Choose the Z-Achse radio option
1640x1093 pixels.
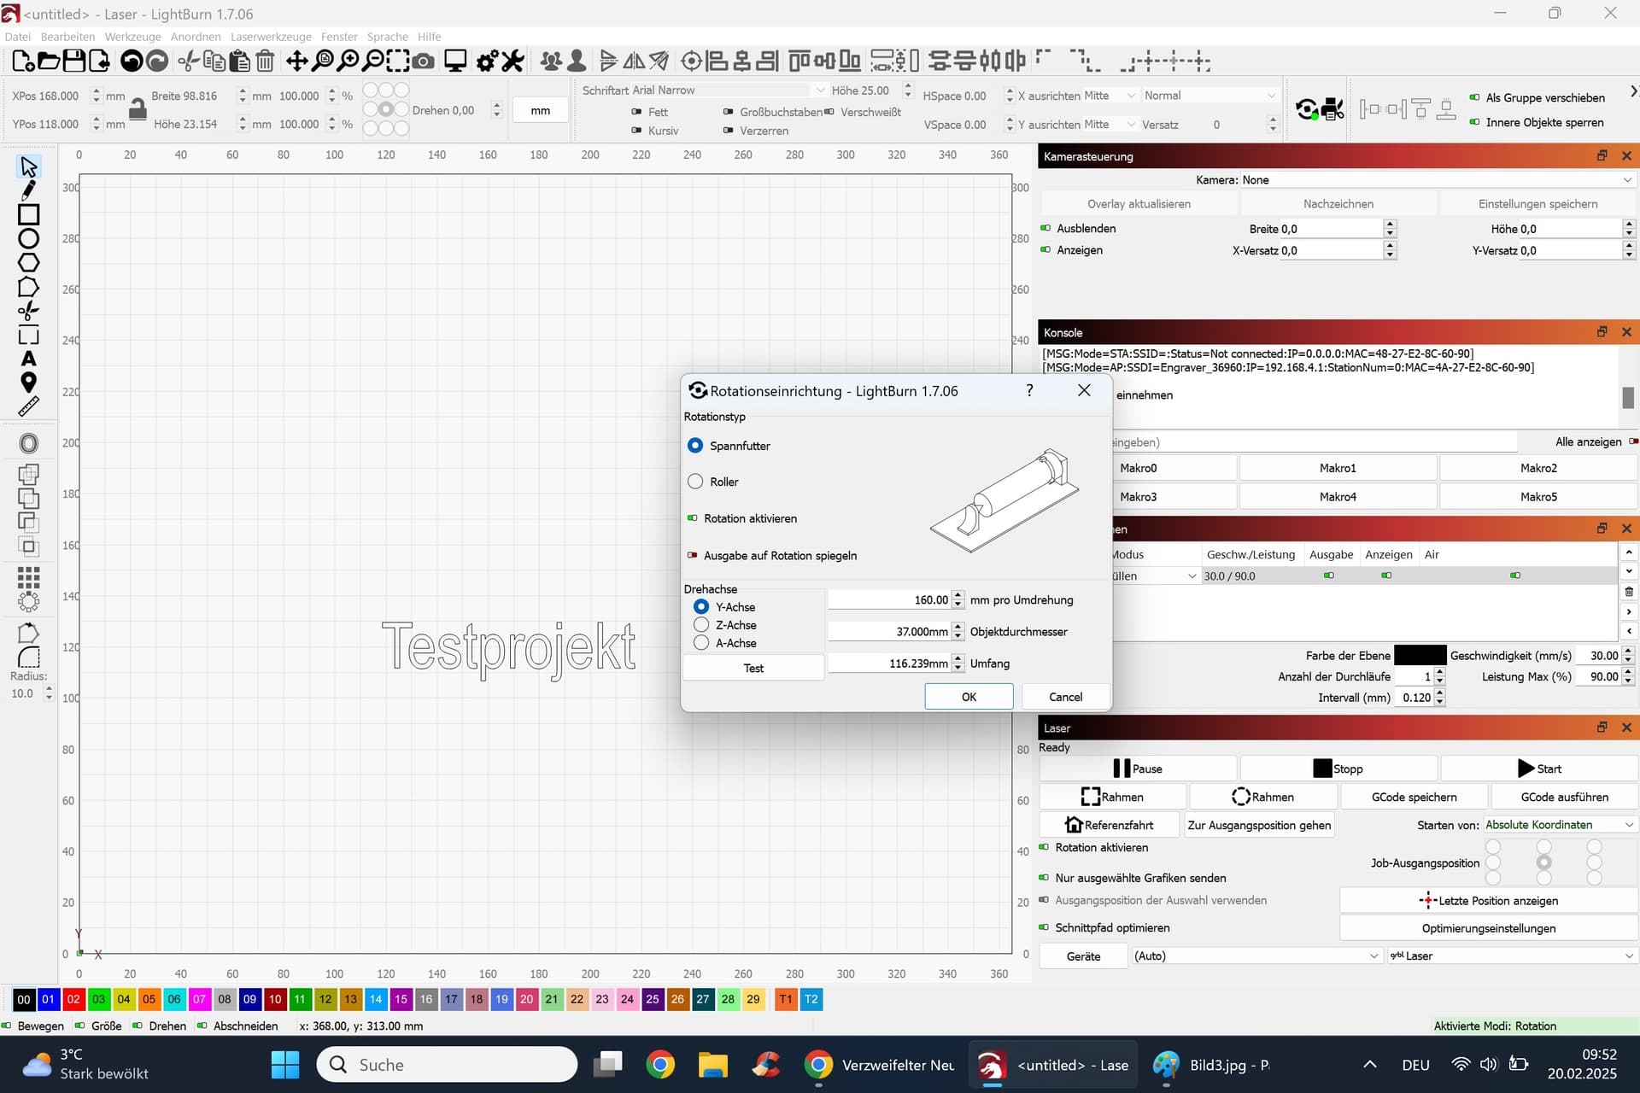click(x=701, y=625)
